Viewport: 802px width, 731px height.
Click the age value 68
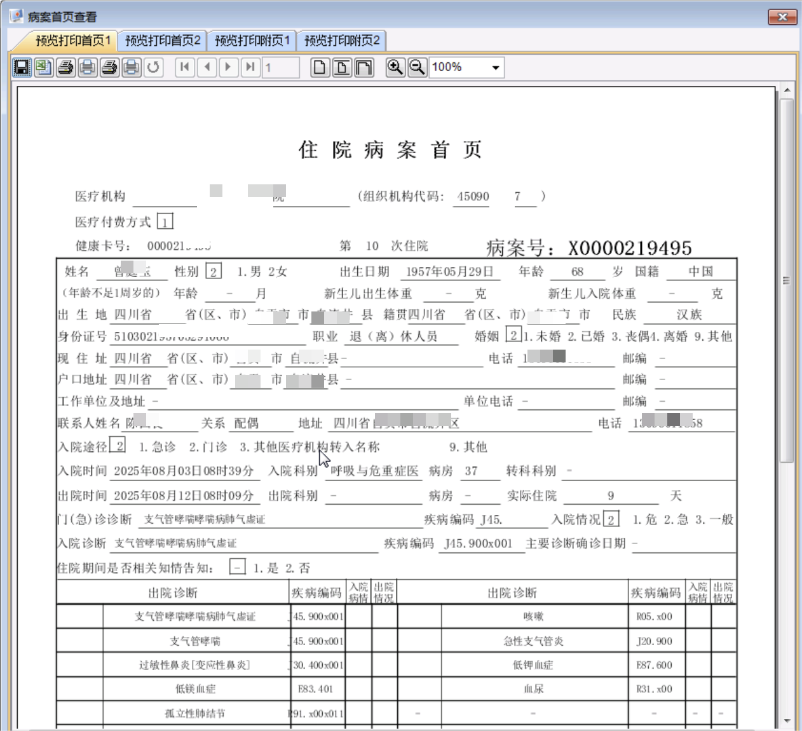(577, 271)
